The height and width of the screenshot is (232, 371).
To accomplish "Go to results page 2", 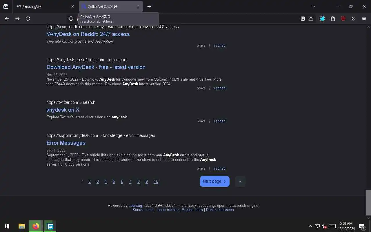I will click(x=90, y=182).
